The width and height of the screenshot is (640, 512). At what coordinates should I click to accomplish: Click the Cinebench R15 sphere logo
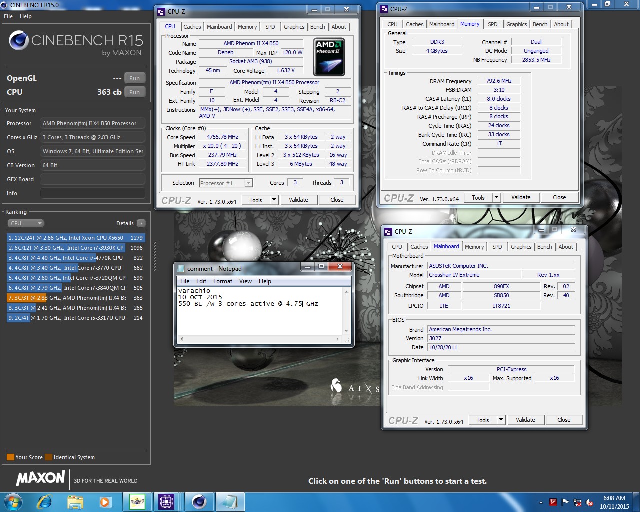tap(18, 40)
